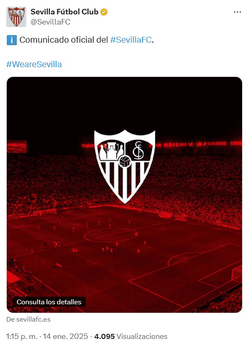This screenshot has height=344, width=248.
Task: Open the #WeareSevilla hashtag
Action: (34, 64)
